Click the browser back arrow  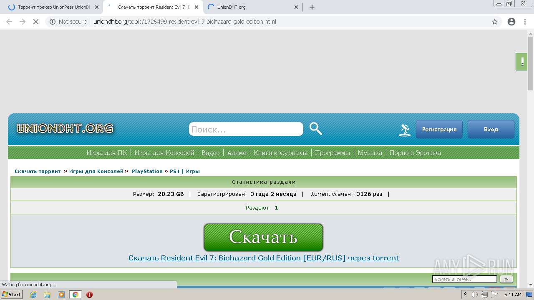click(x=9, y=22)
